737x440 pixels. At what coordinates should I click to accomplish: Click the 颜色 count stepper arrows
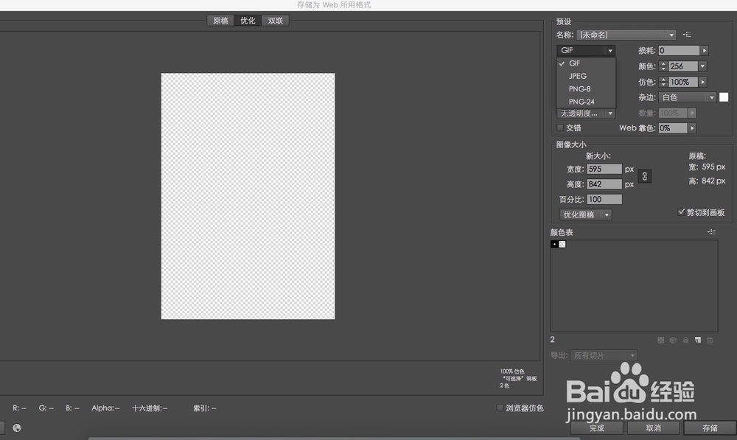[663, 66]
